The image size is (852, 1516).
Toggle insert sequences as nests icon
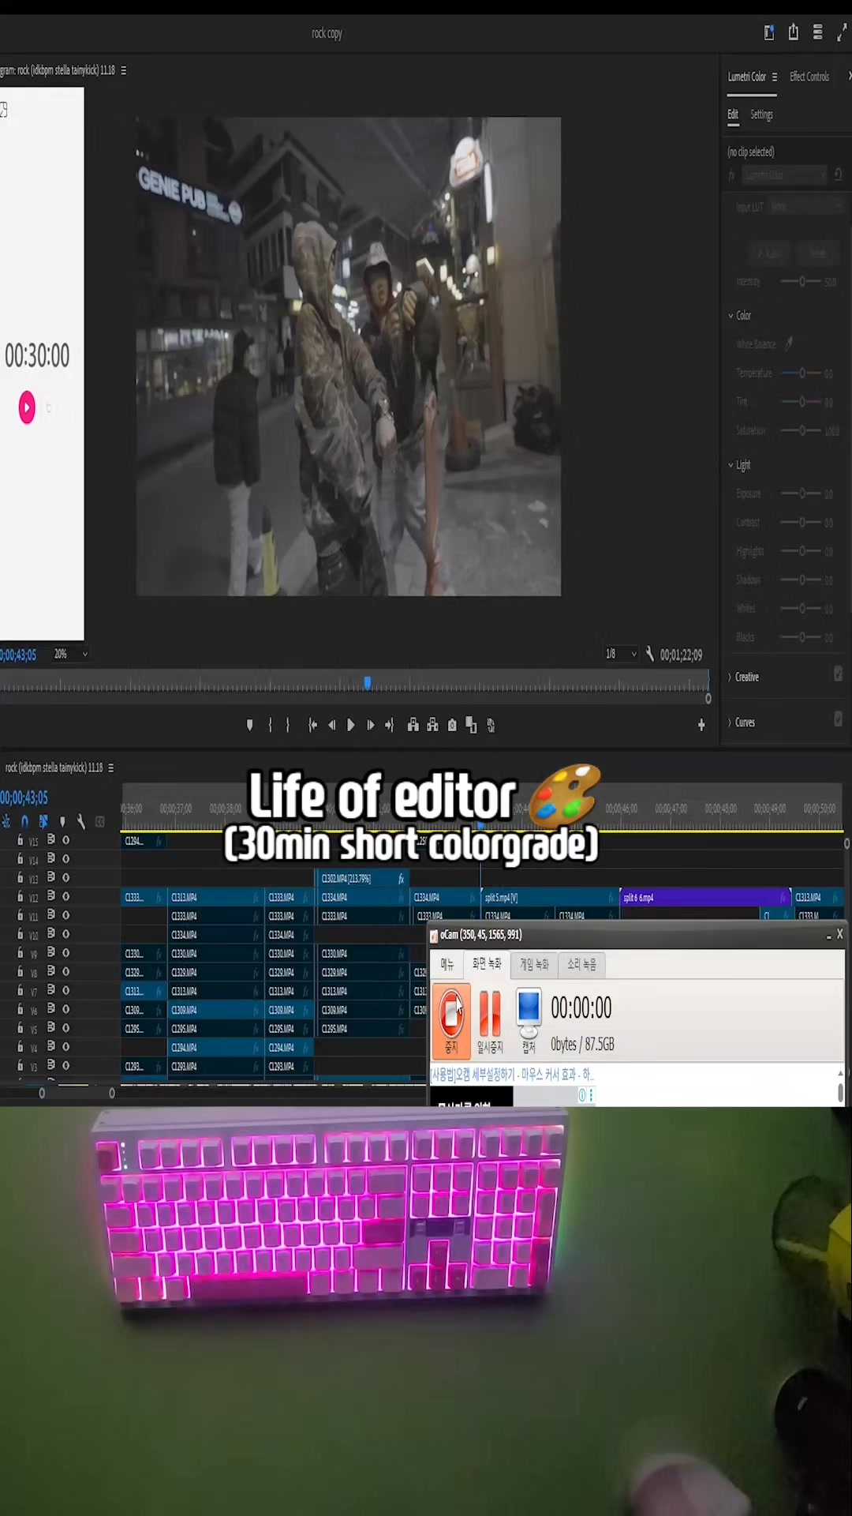click(6, 821)
